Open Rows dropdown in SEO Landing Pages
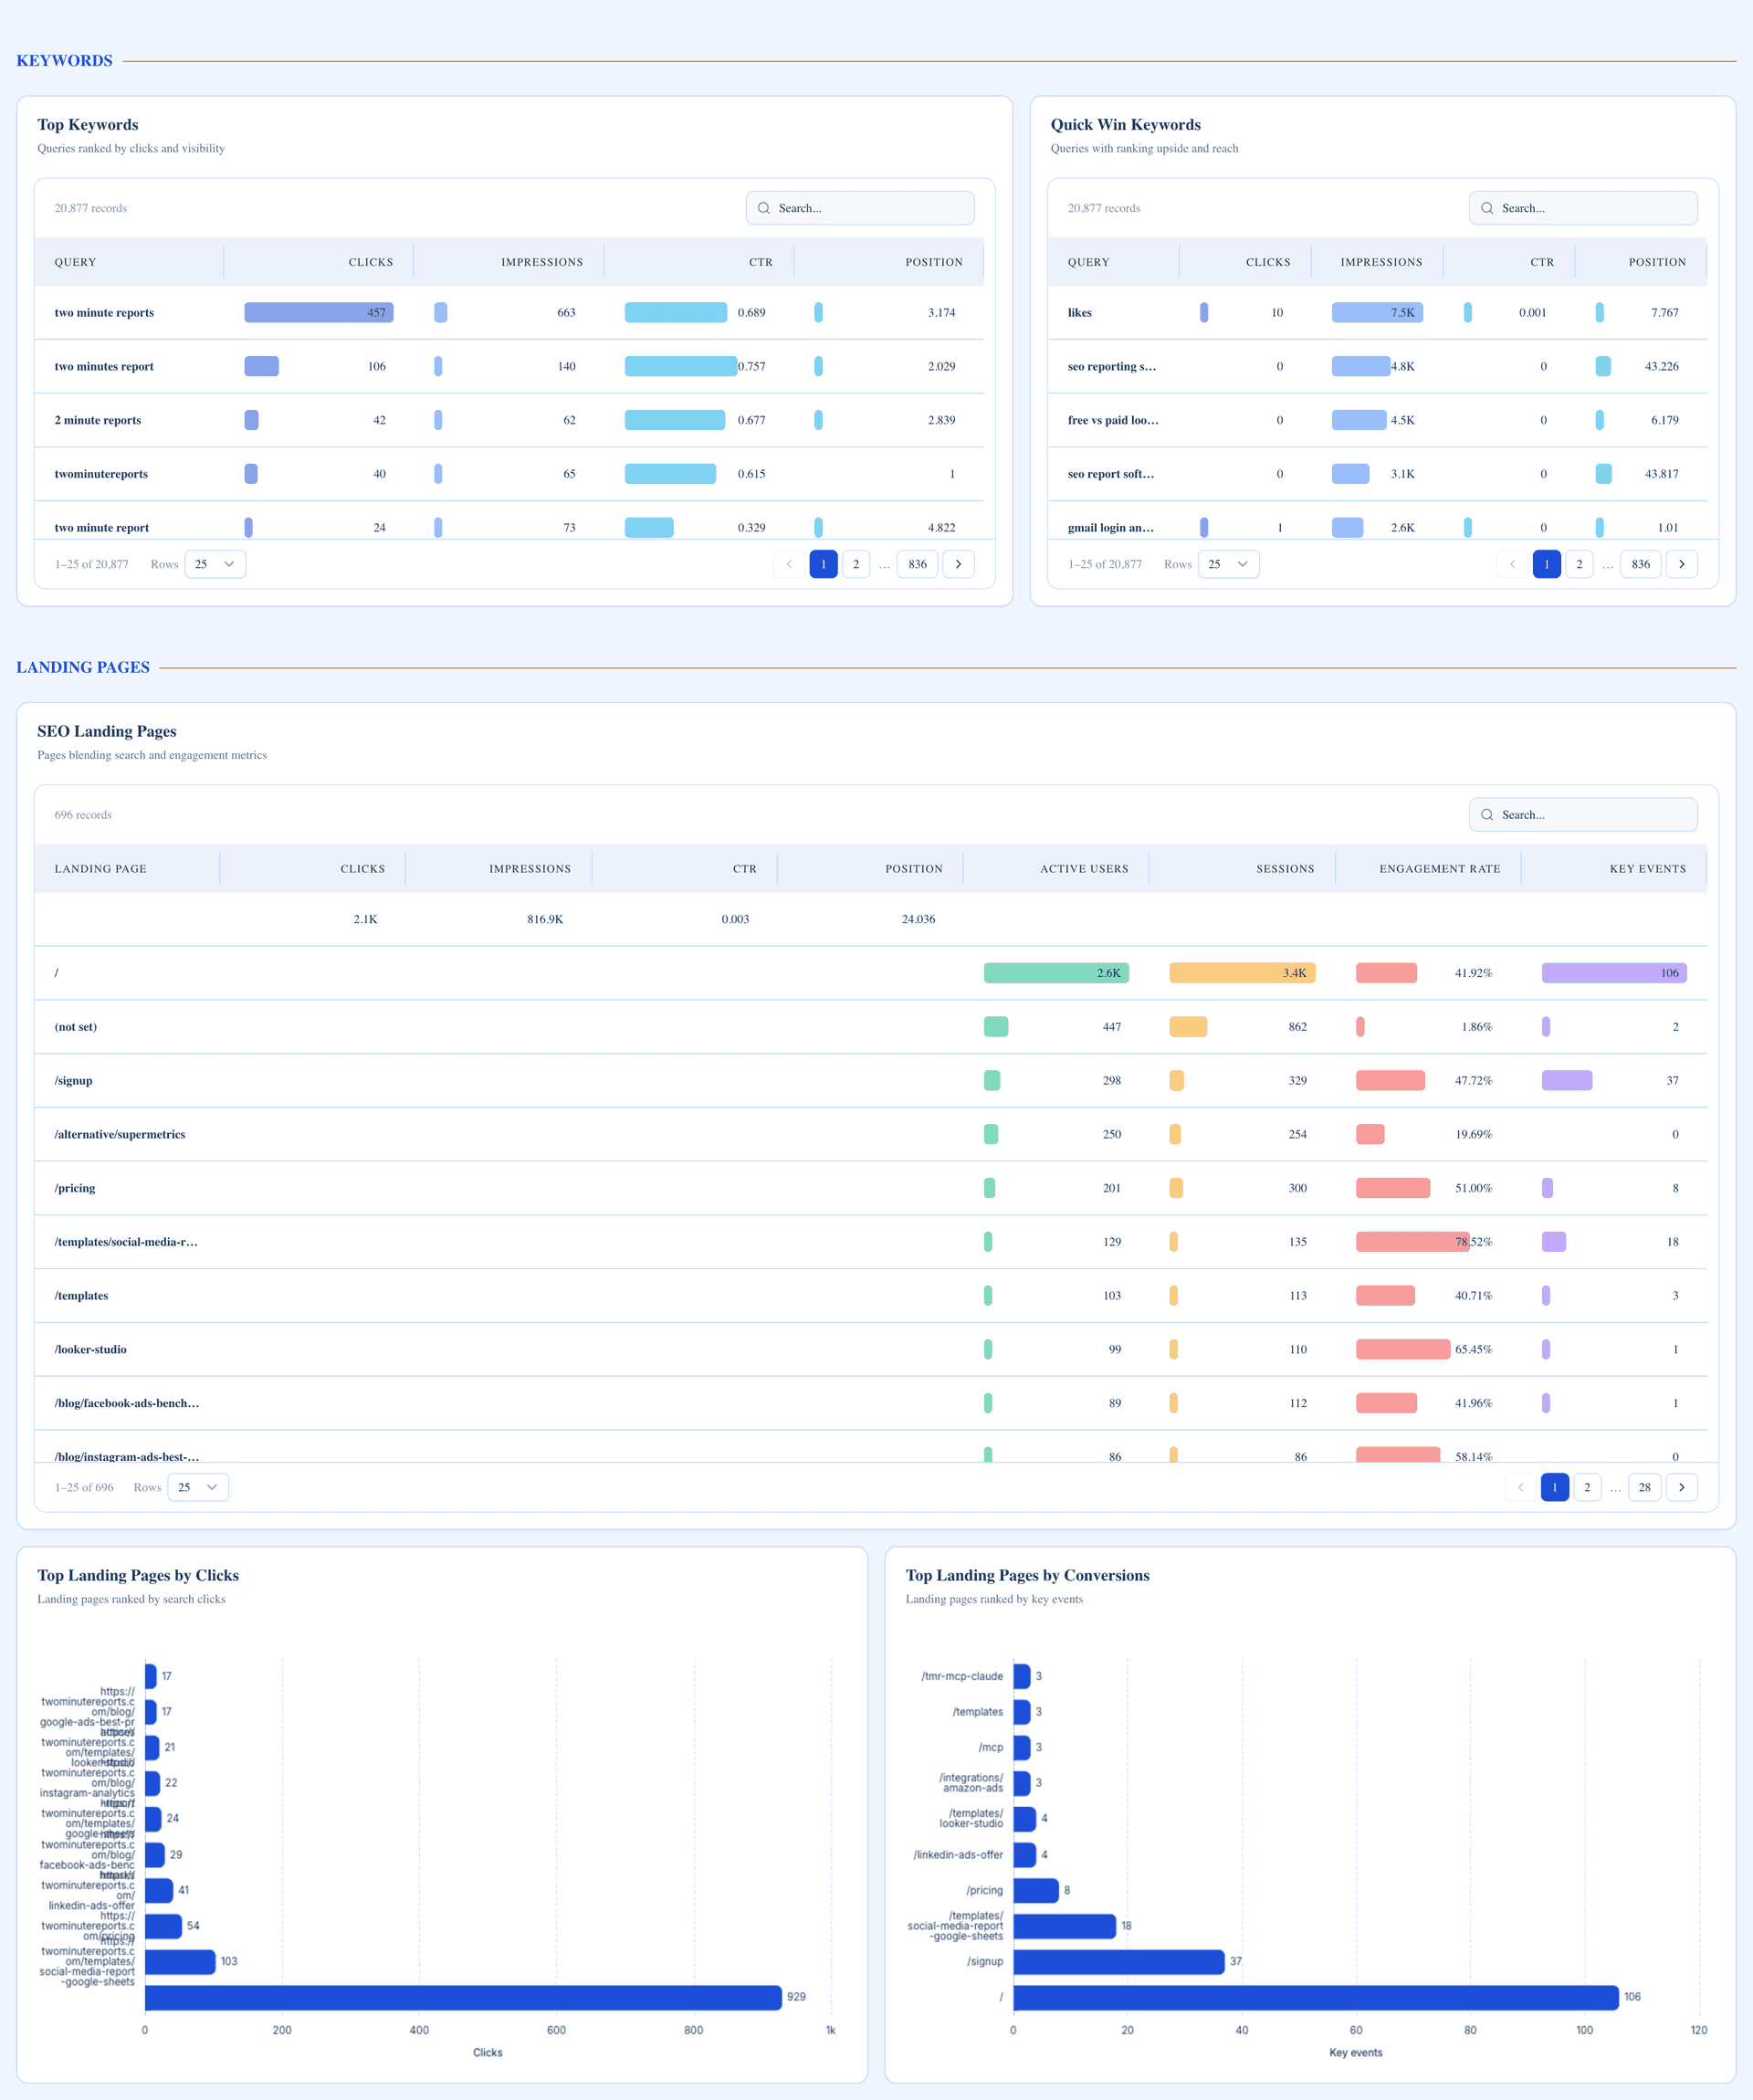 coord(198,1487)
